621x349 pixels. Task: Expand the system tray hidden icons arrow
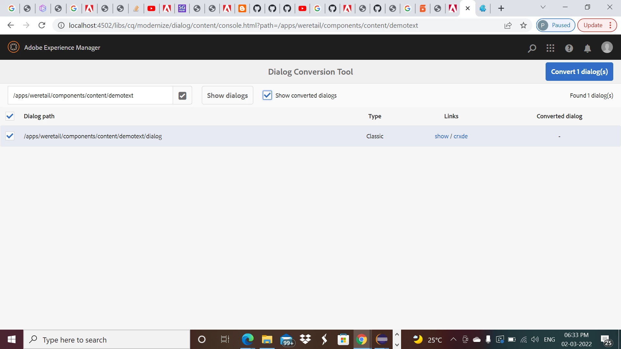tap(453, 339)
